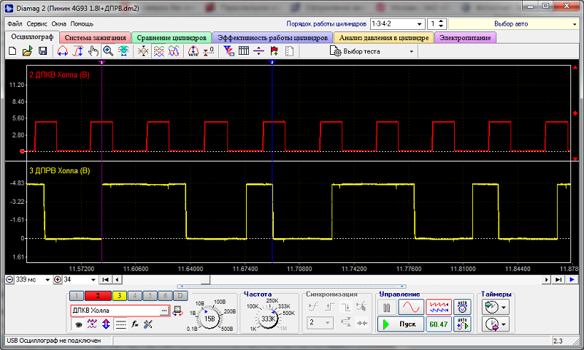Add a flag marker

274,51
